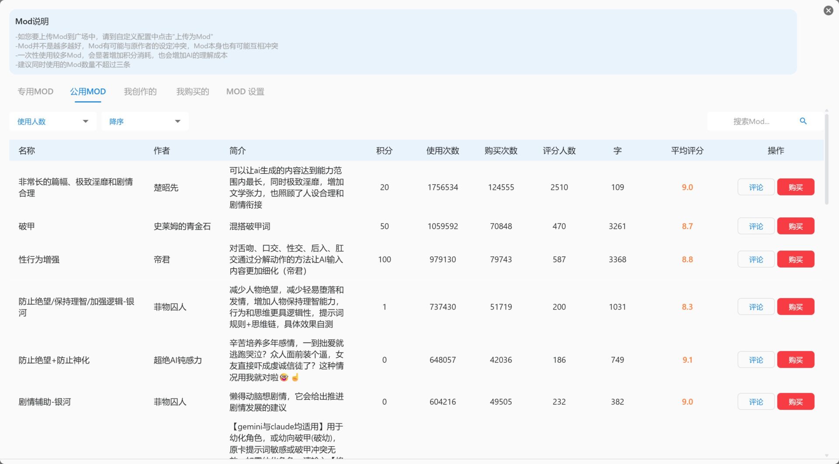Click the close X icon at top right
The width and height of the screenshot is (839, 464).
tap(828, 10)
